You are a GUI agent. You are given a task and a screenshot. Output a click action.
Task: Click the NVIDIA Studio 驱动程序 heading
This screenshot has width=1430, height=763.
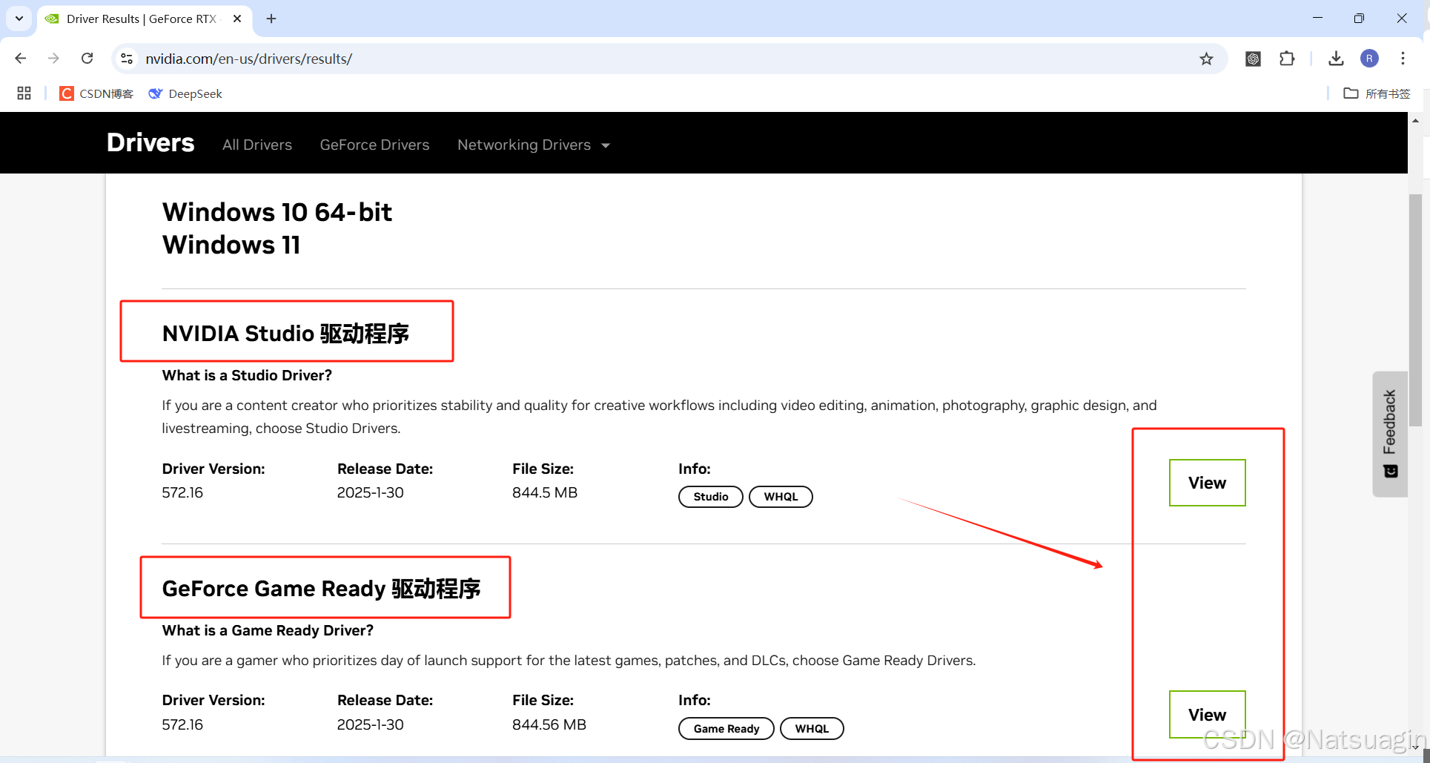click(x=285, y=334)
